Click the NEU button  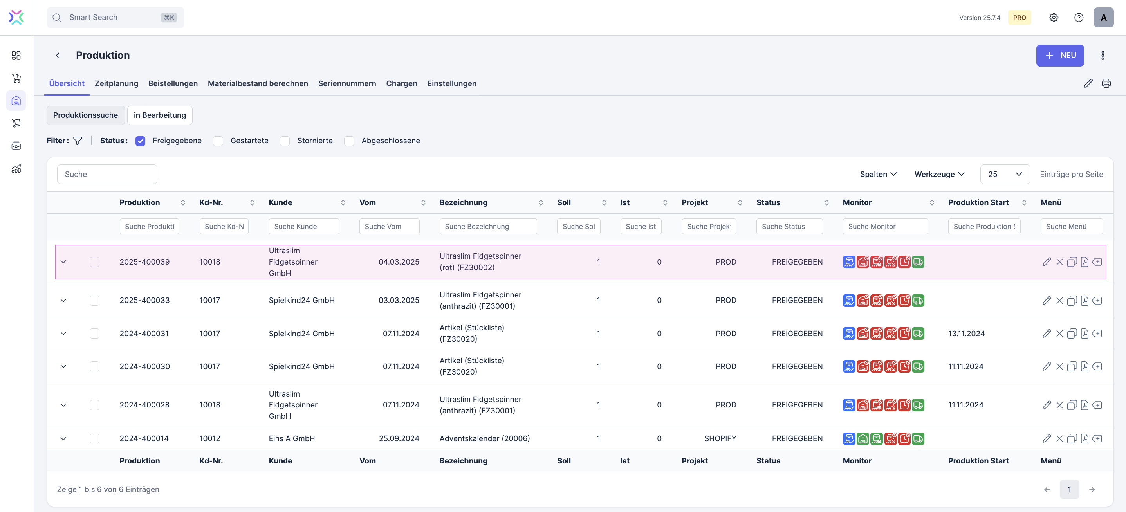(x=1059, y=56)
